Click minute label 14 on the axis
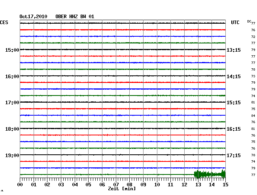The height and width of the screenshot is (195, 257). tap(212, 184)
